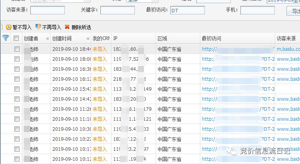300x164 pixels.
Task: Click the 访客来源 column header
Action: pyautogui.click(x=286, y=38)
